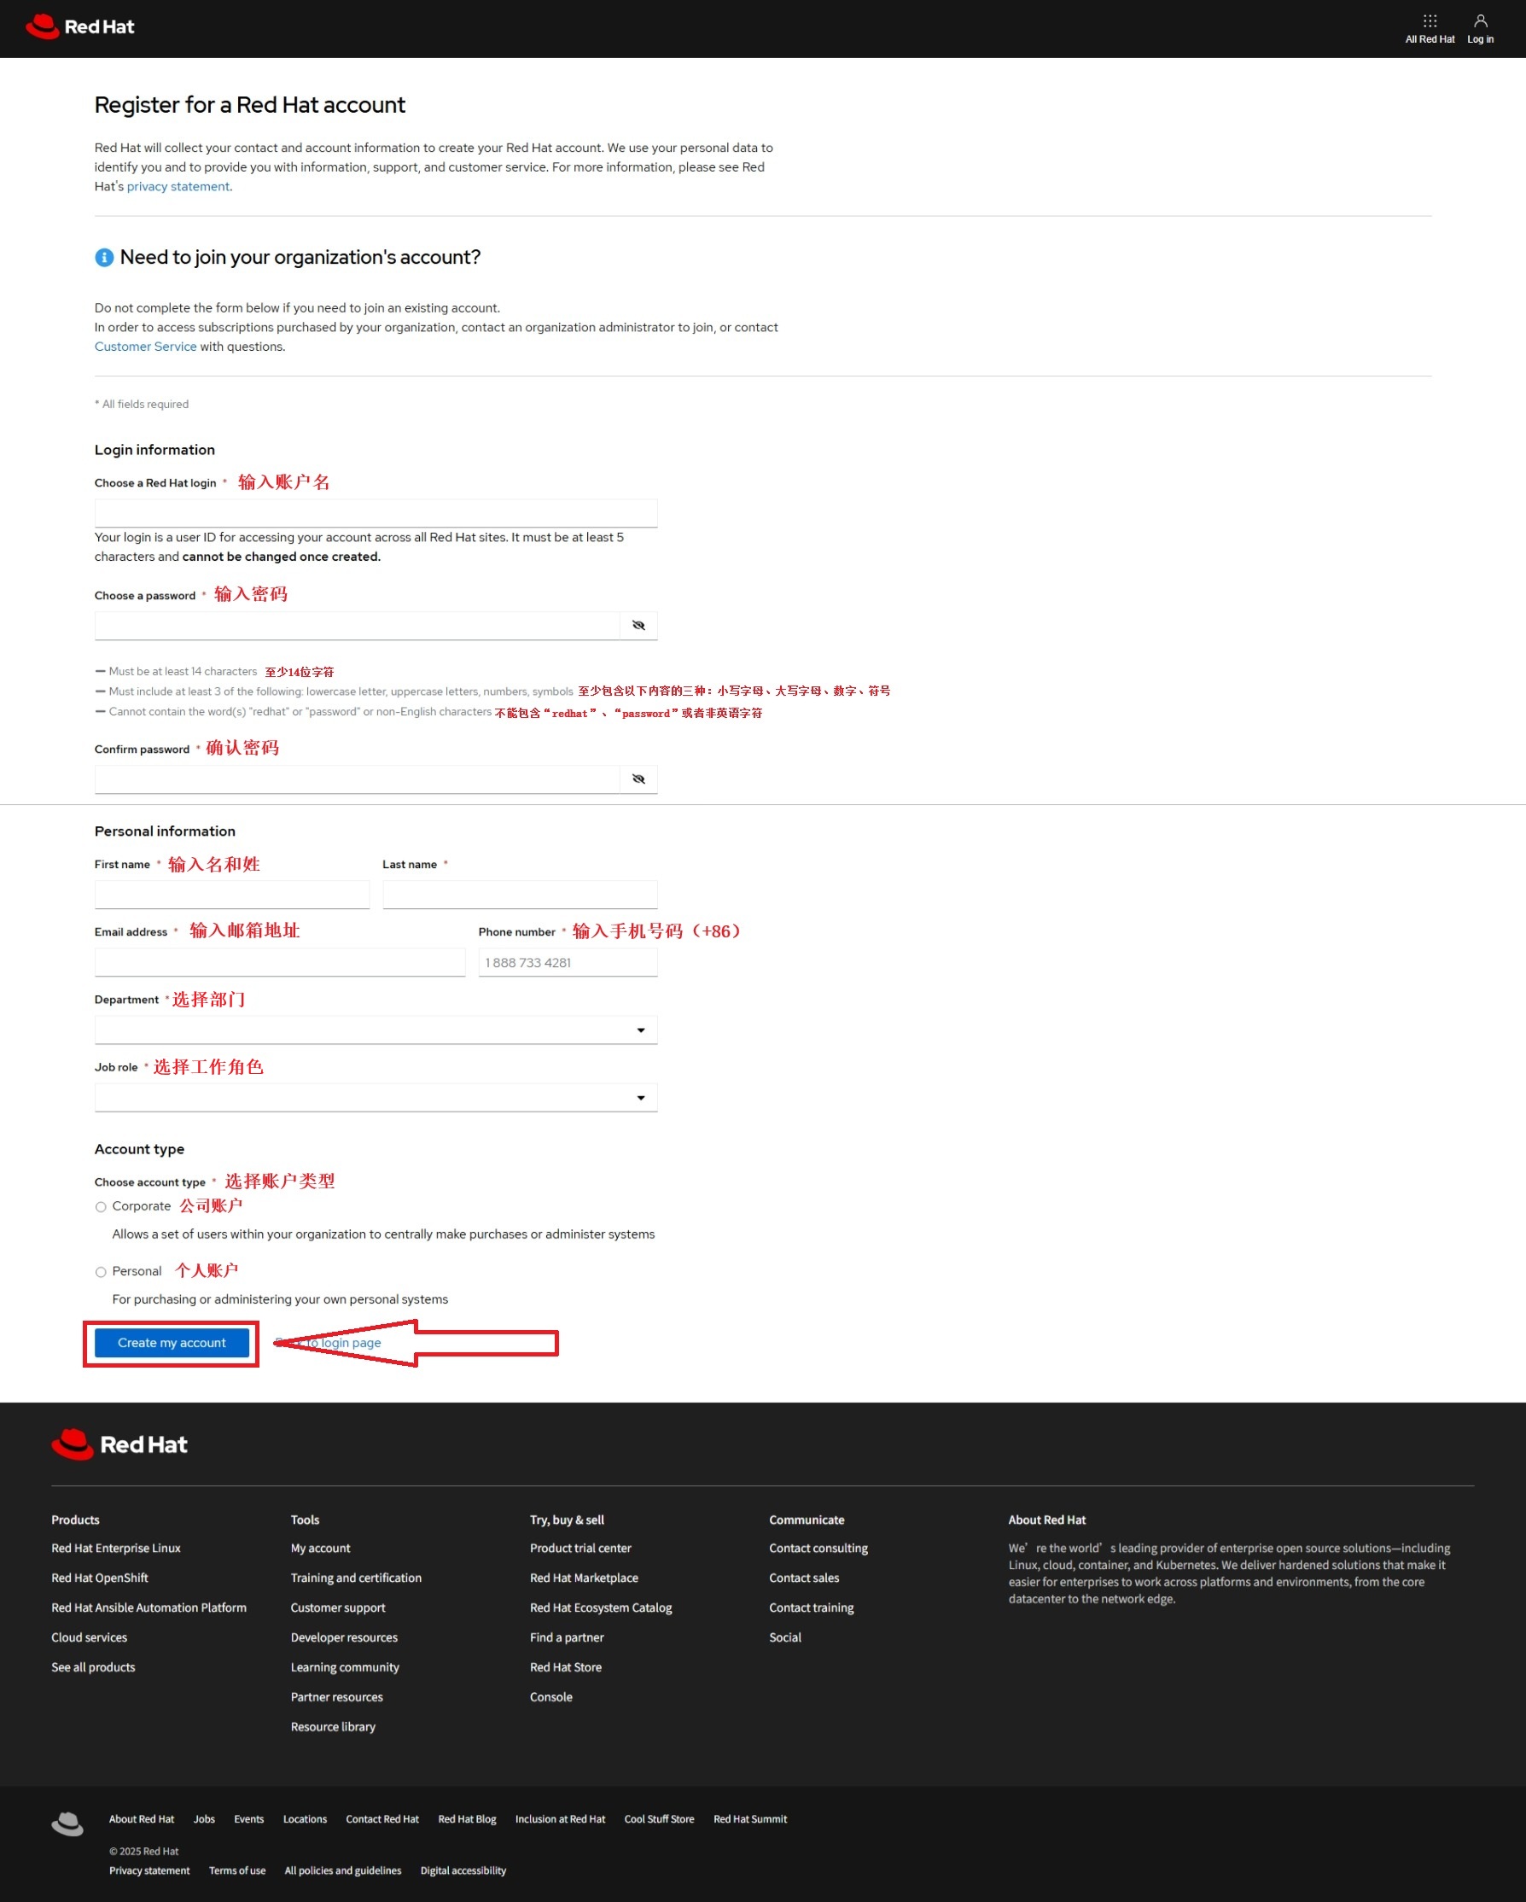Image resolution: width=1526 pixels, height=1902 pixels.
Task: Open Customer support footer link
Action: (338, 1608)
